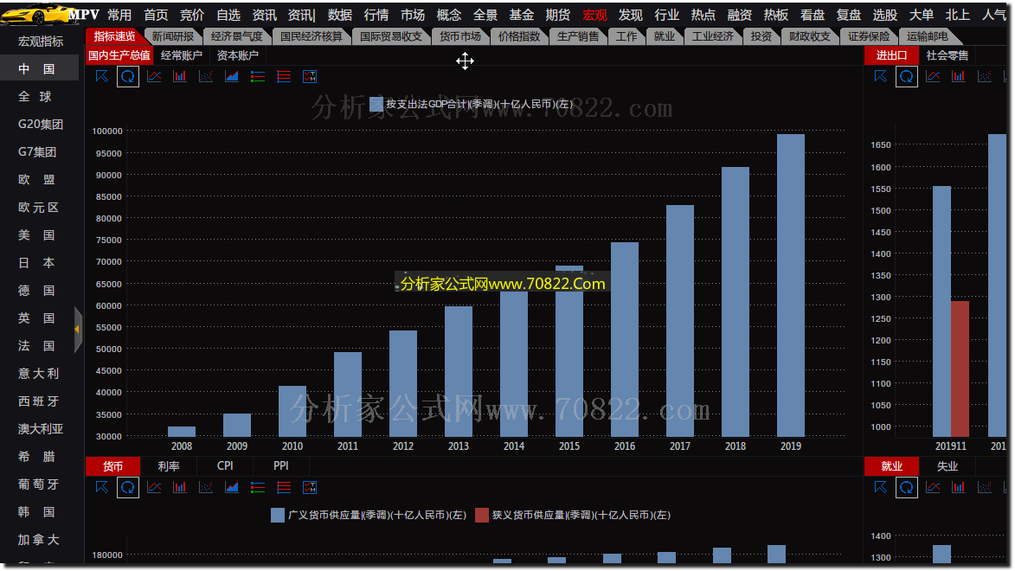This screenshot has height=571, width=1015.
Task: Click the refresh icon in the GDP chart toolbar
Action: point(128,76)
